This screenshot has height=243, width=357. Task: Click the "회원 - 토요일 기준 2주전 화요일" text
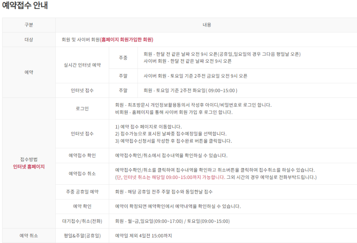(179, 91)
